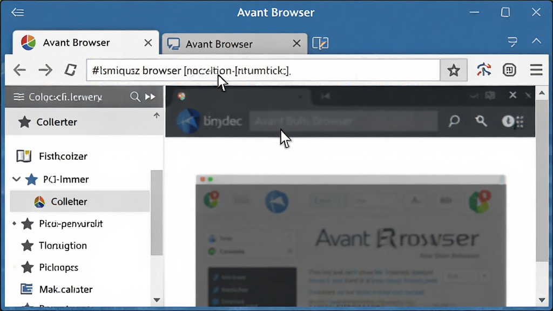Click the green shield icon at the screenshot's right

480,202
